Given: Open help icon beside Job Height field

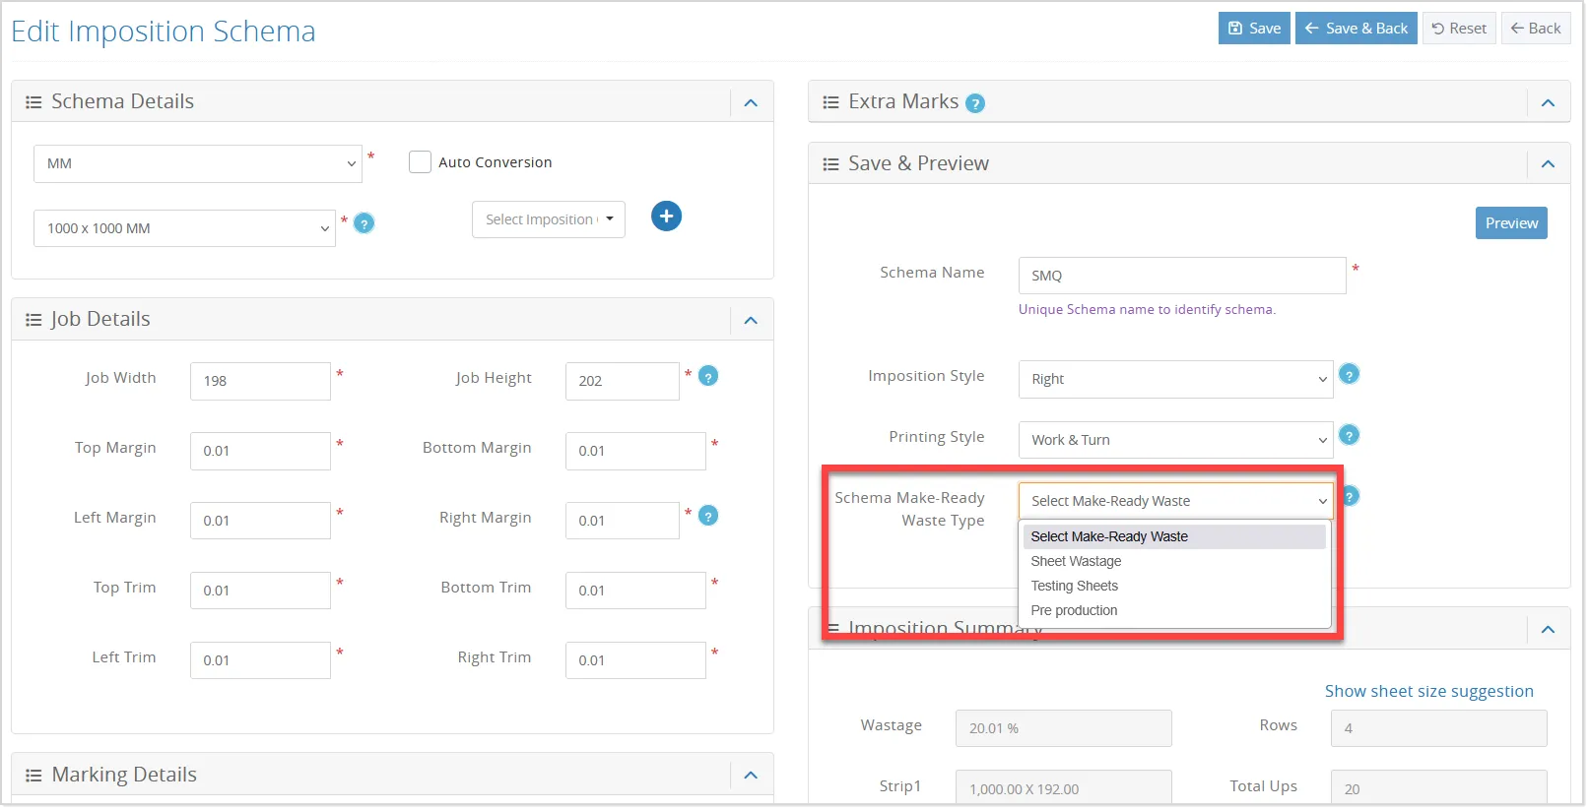Looking at the screenshot, I should pyautogui.click(x=707, y=376).
